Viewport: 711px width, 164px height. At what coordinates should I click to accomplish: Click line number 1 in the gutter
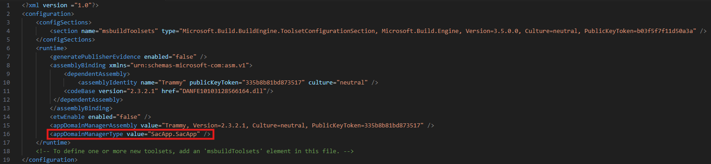(9, 5)
